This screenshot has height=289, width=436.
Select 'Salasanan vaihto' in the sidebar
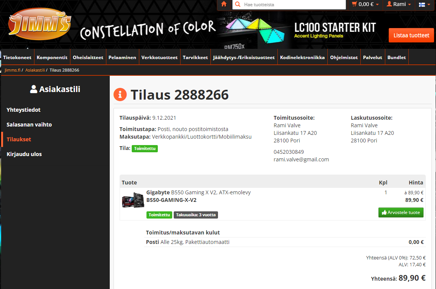pos(29,125)
